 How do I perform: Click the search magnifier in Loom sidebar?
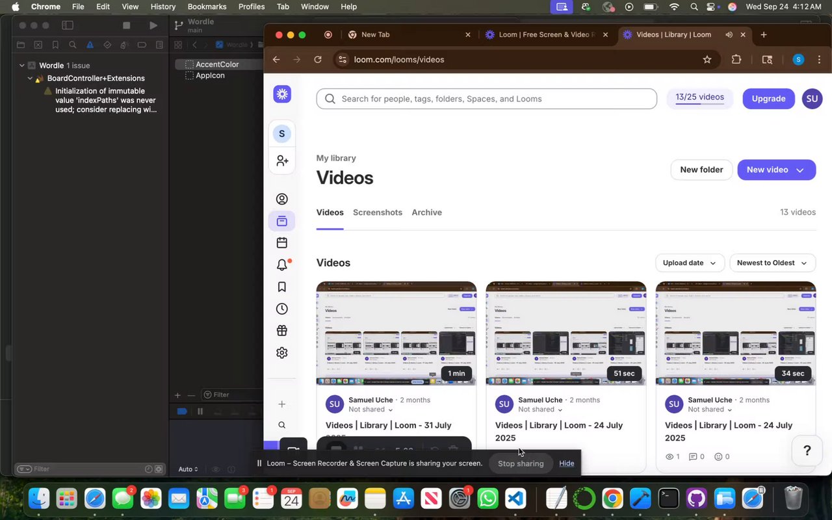click(282, 425)
